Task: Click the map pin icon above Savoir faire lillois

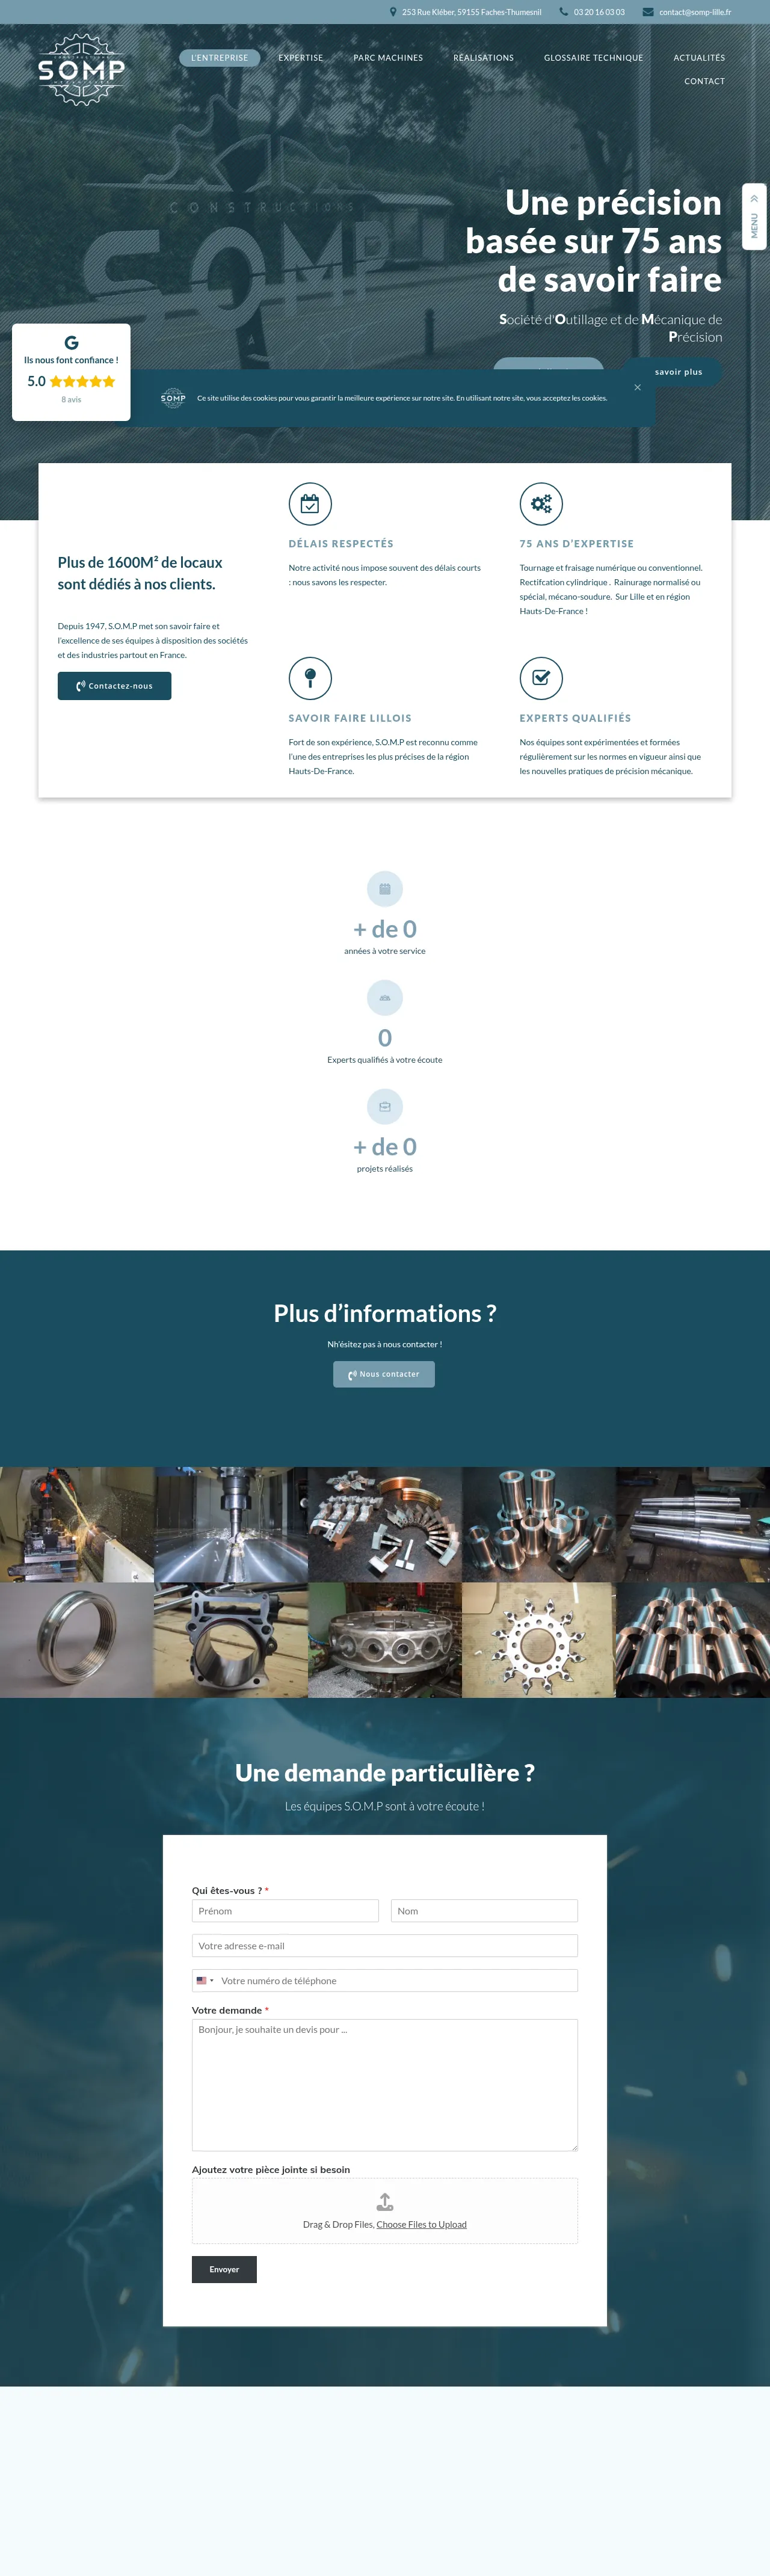Action: coord(310,678)
